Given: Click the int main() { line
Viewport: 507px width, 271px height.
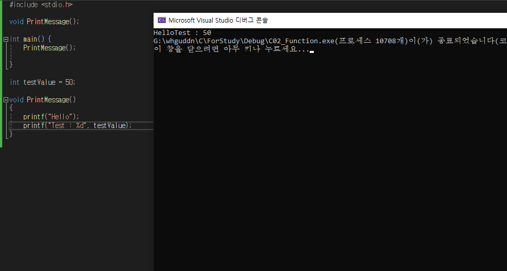Looking at the screenshot, I should pyautogui.click(x=30, y=39).
